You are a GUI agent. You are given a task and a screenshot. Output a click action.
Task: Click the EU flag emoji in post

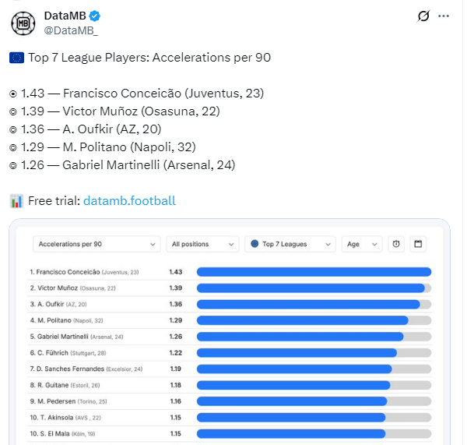16,58
